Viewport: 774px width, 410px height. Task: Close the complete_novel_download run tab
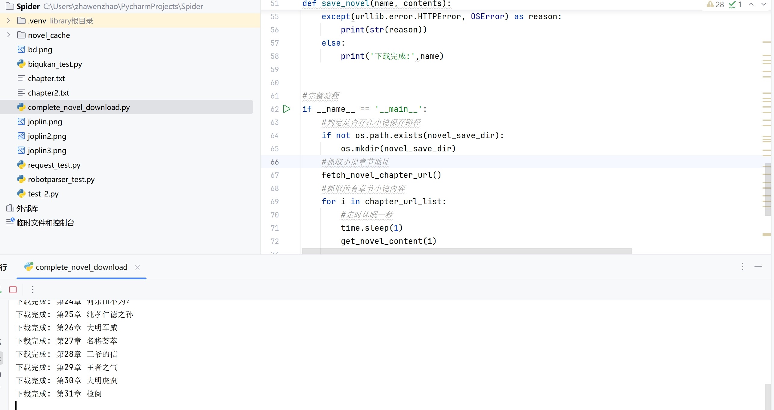(x=137, y=267)
